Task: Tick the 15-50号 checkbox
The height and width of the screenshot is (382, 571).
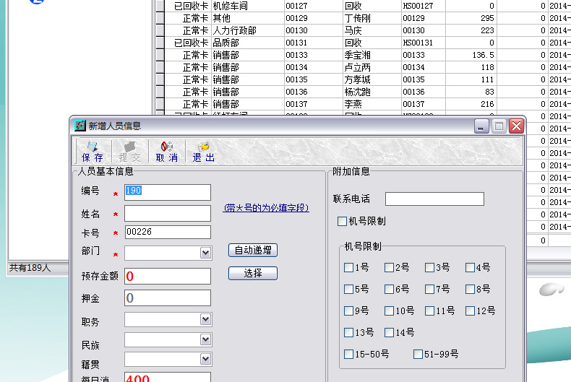Action: tap(349, 354)
